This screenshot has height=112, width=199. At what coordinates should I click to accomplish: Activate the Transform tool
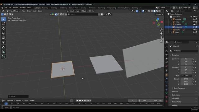pyautogui.click(x=3, y=42)
